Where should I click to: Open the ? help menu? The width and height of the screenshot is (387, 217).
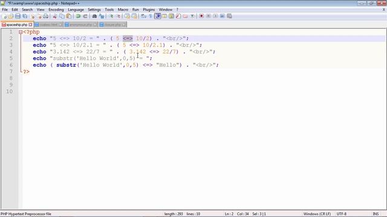point(177,10)
